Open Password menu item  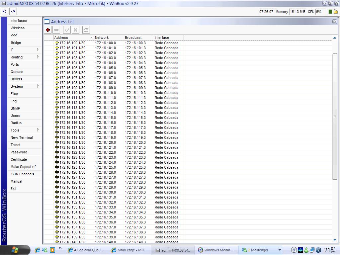tap(25, 152)
